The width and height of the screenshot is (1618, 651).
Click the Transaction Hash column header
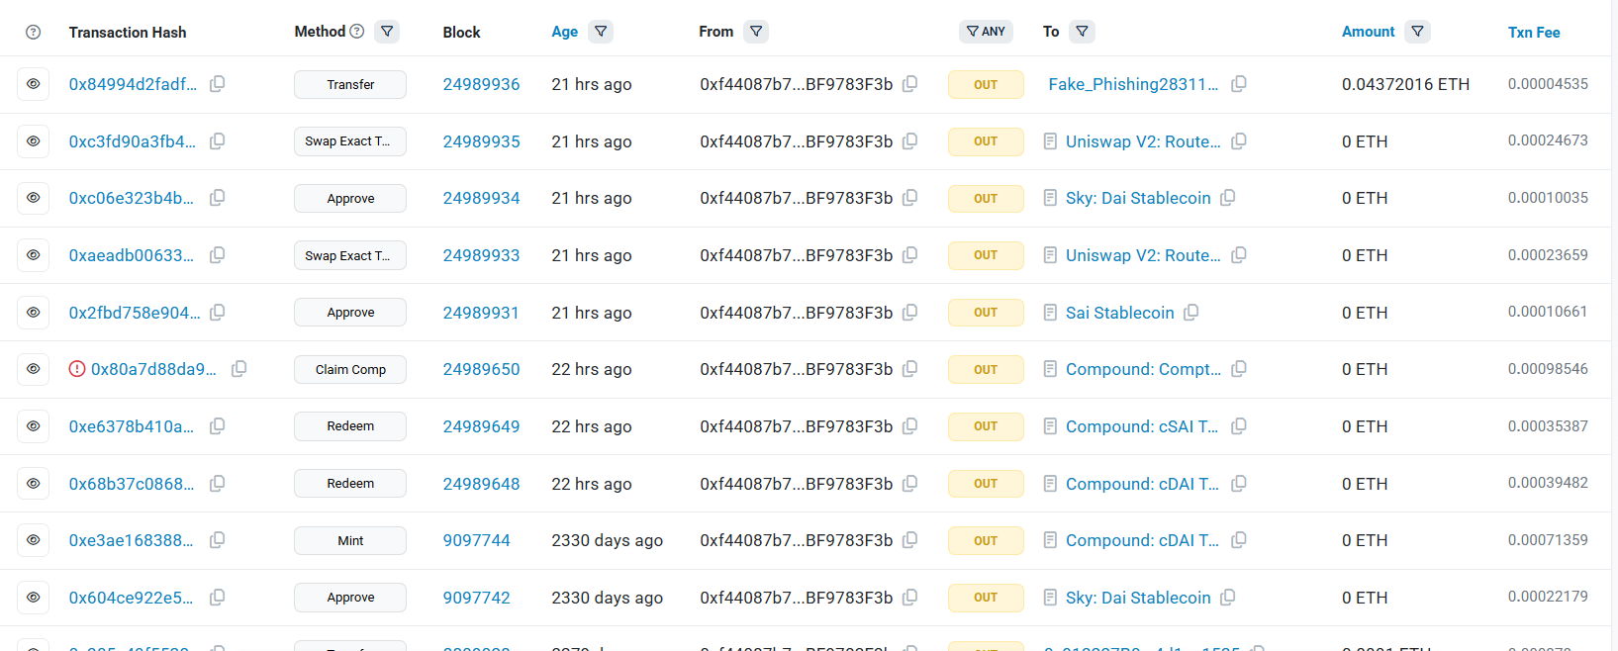128,33
